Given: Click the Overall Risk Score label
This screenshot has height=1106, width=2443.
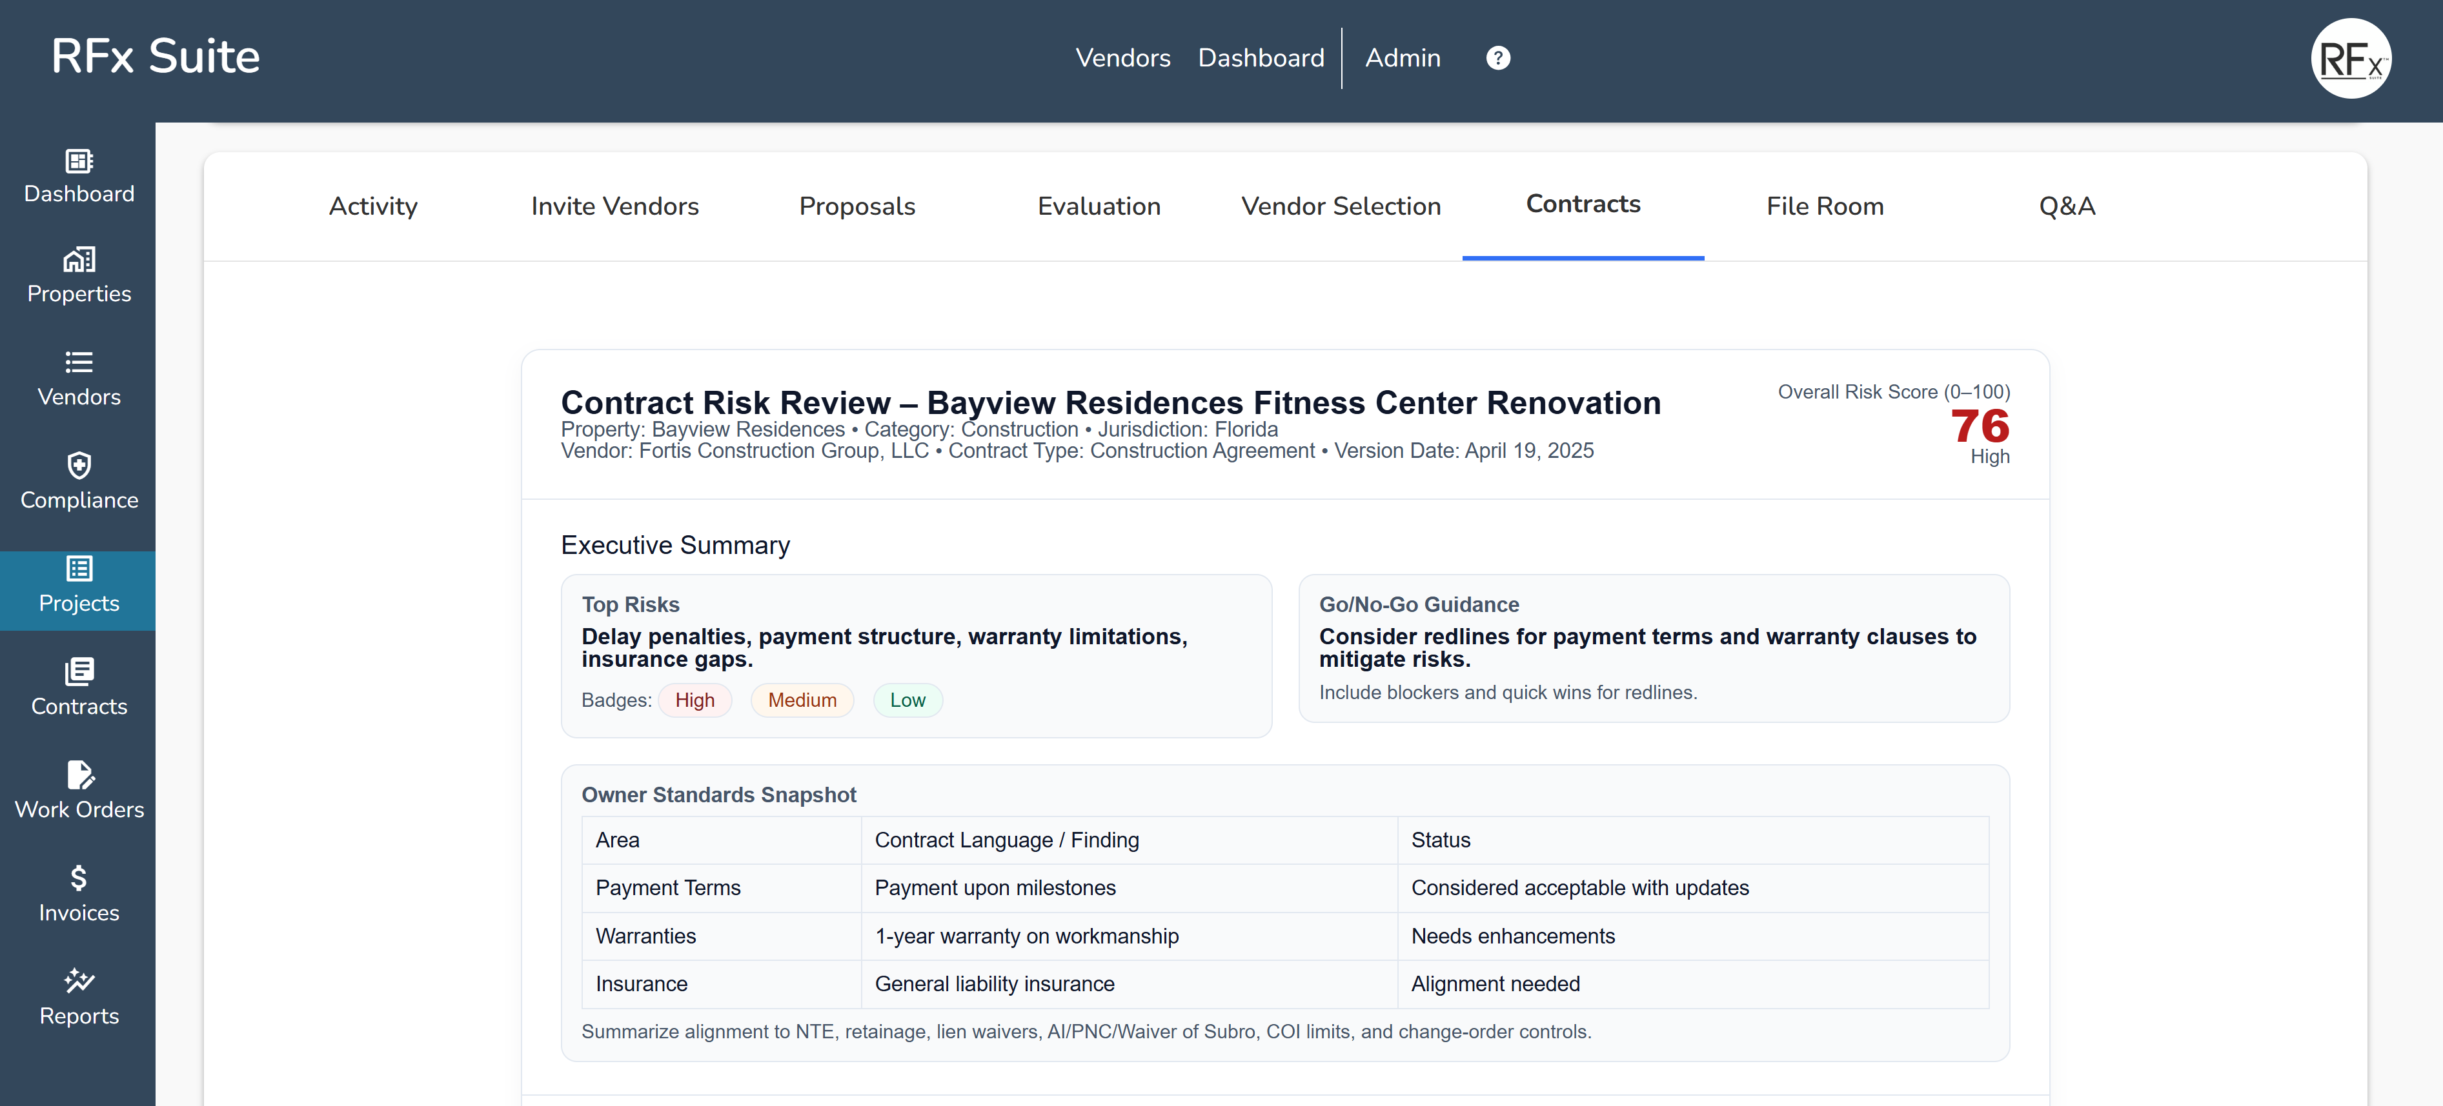Looking at the screenshot, I should (x=1894, y=392).
